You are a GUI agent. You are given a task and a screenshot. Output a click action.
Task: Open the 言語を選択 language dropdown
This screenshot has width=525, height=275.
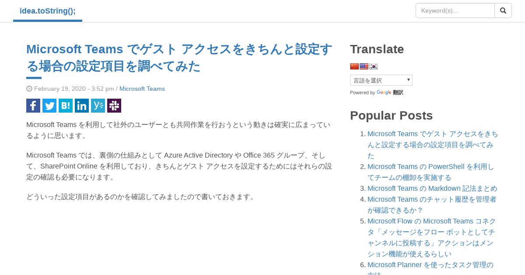(381, 80)
